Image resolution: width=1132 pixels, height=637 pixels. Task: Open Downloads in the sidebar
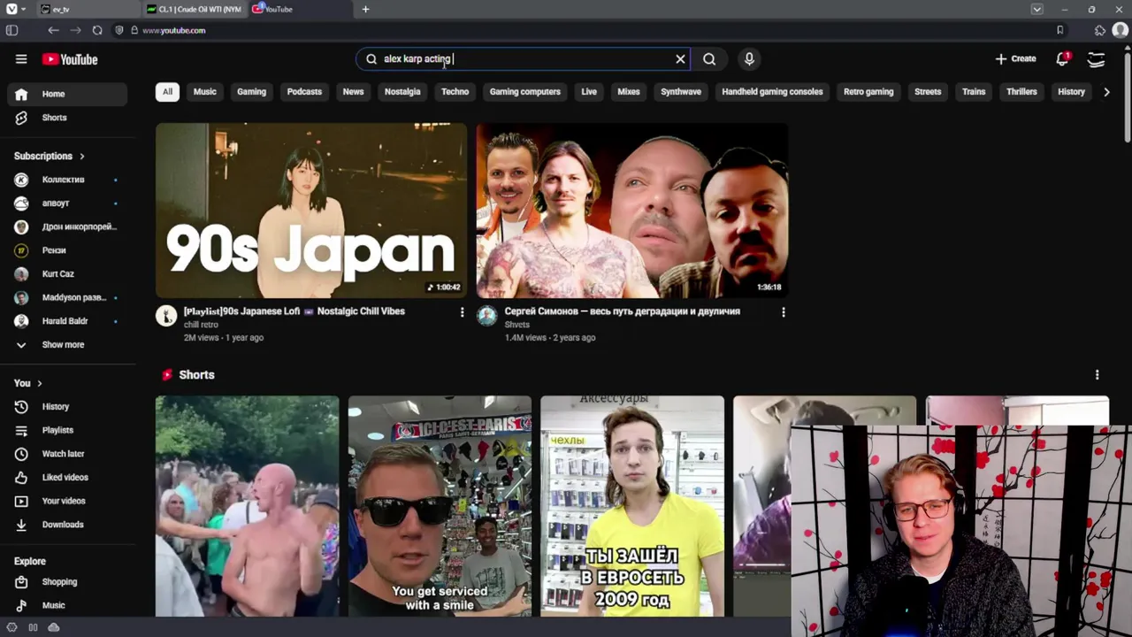tap(67, 525)
